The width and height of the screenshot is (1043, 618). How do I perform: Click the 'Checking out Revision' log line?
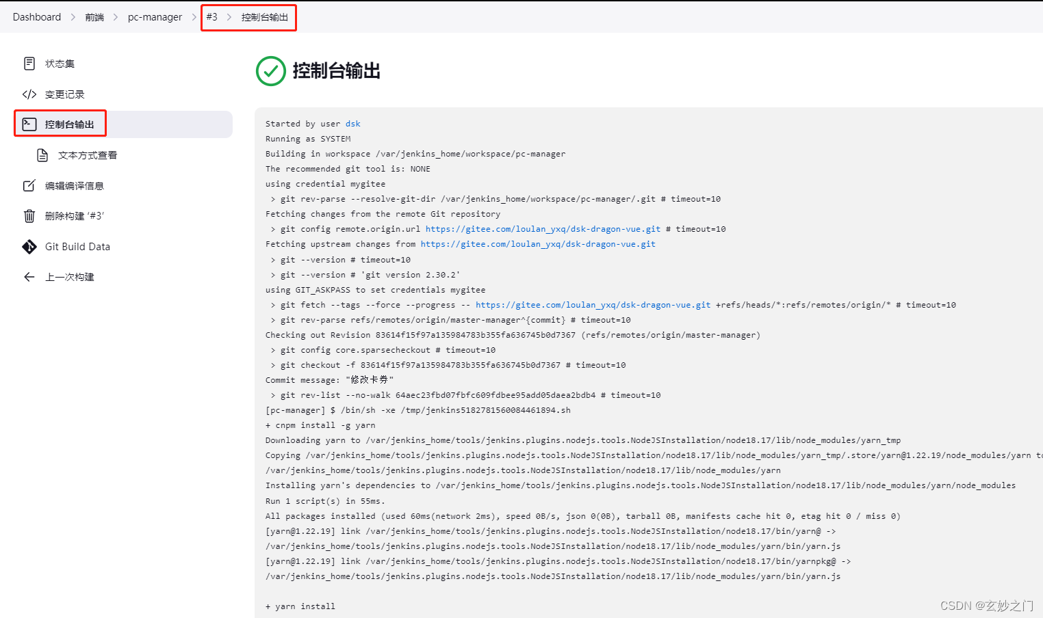pyautogui.click(x=513, y=335)
